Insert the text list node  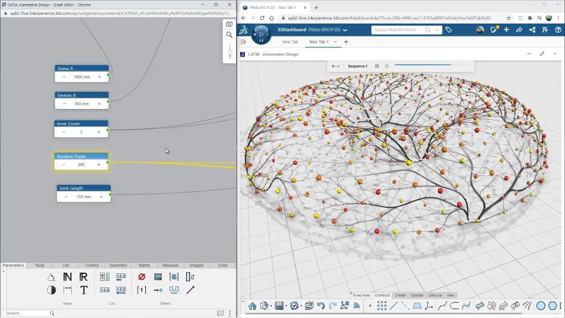tap(105, 277)
